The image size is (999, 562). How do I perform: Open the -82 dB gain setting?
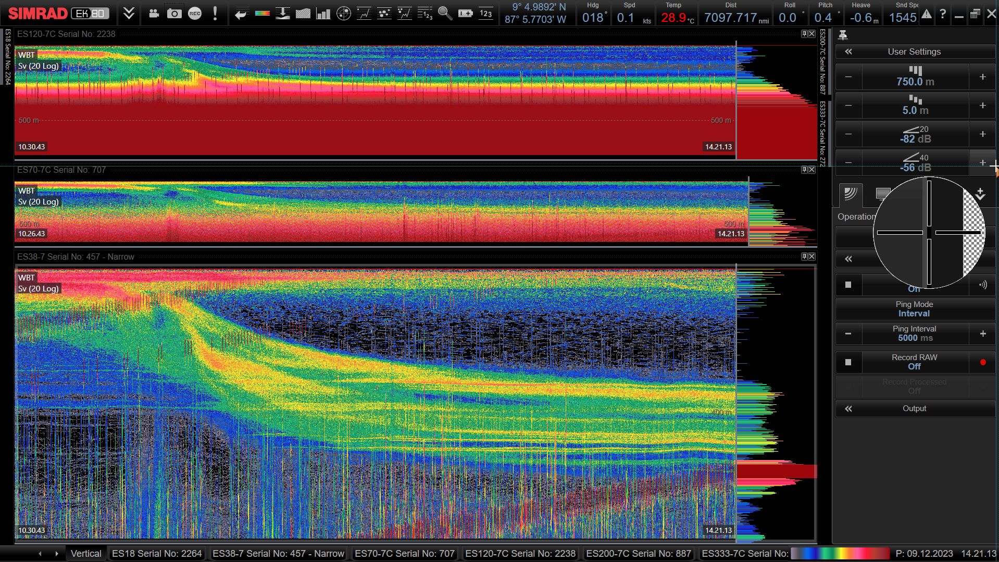[915, 134]
